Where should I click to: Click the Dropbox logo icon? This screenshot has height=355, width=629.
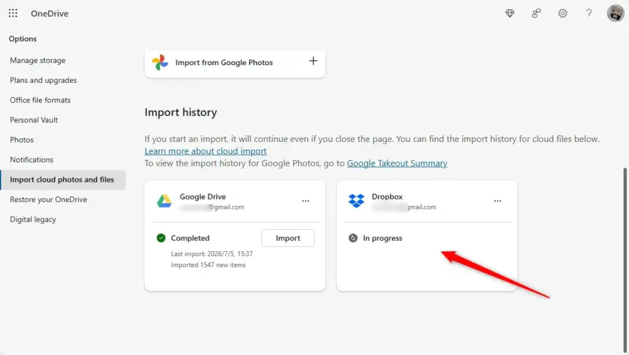point(356,201)
